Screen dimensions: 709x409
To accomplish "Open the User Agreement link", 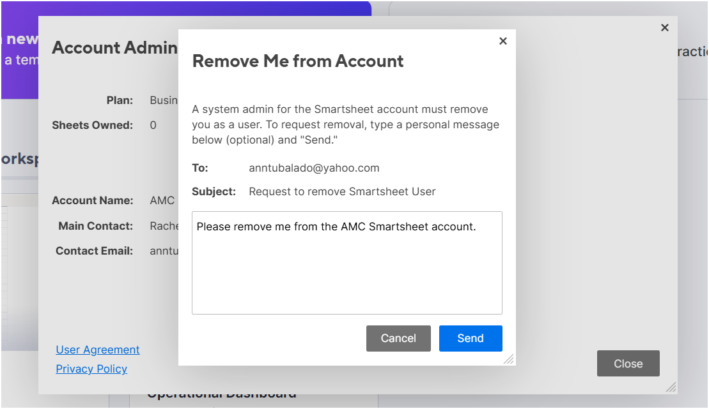I will coord(98,350).
